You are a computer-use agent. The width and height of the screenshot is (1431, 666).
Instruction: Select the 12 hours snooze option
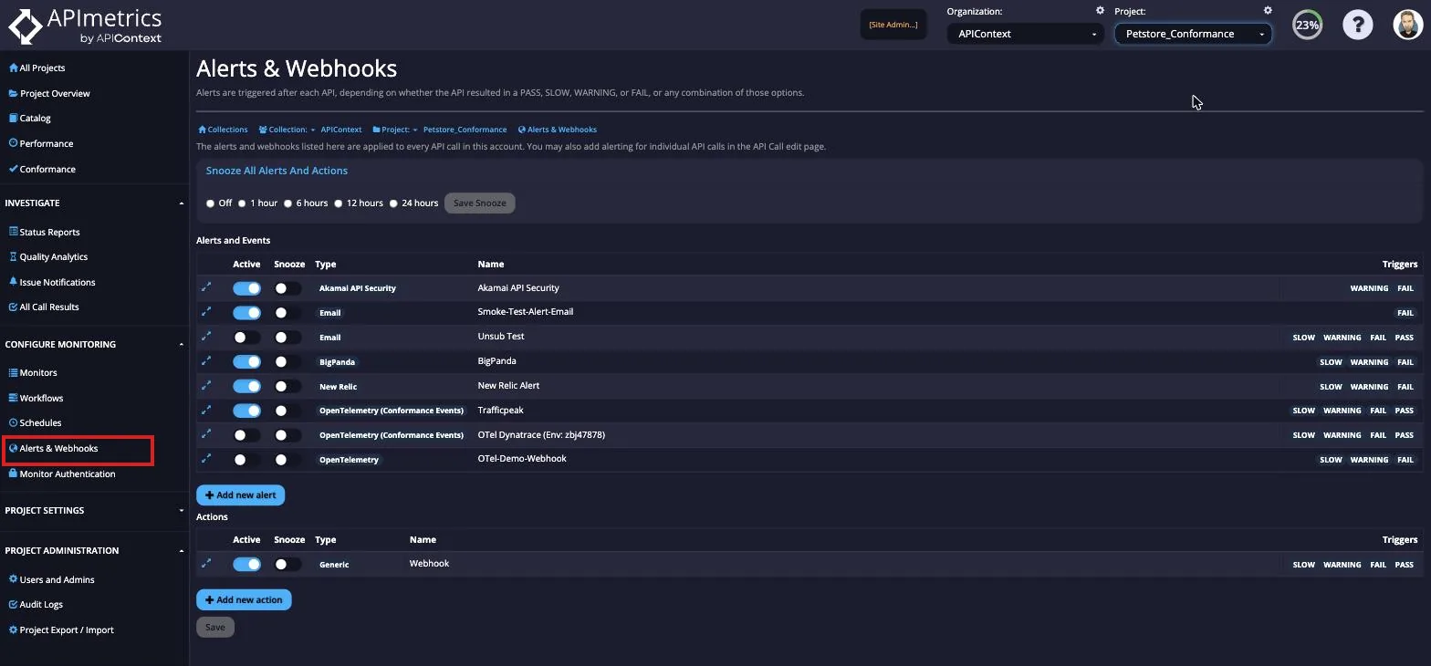coord(338,203)
